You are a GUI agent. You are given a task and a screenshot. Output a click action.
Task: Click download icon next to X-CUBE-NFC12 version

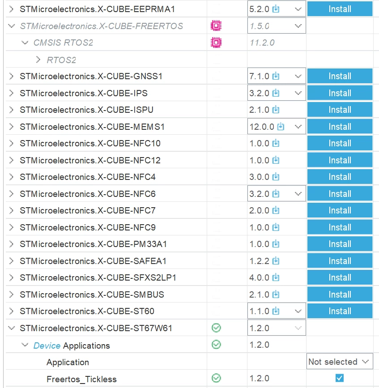click(x=276, y=160)
